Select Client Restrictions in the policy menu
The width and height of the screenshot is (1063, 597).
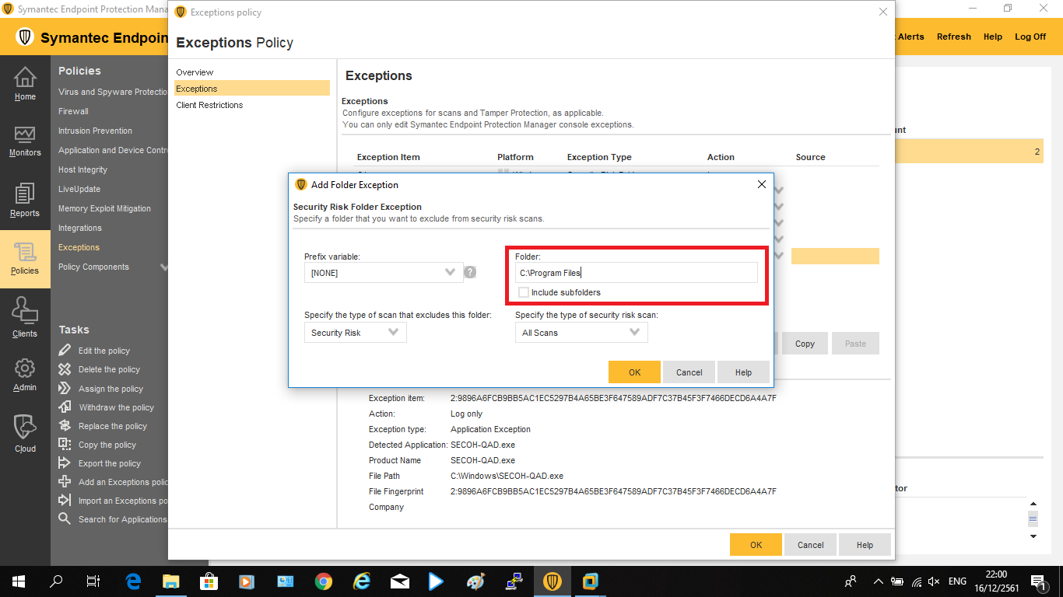coord(209,105)
